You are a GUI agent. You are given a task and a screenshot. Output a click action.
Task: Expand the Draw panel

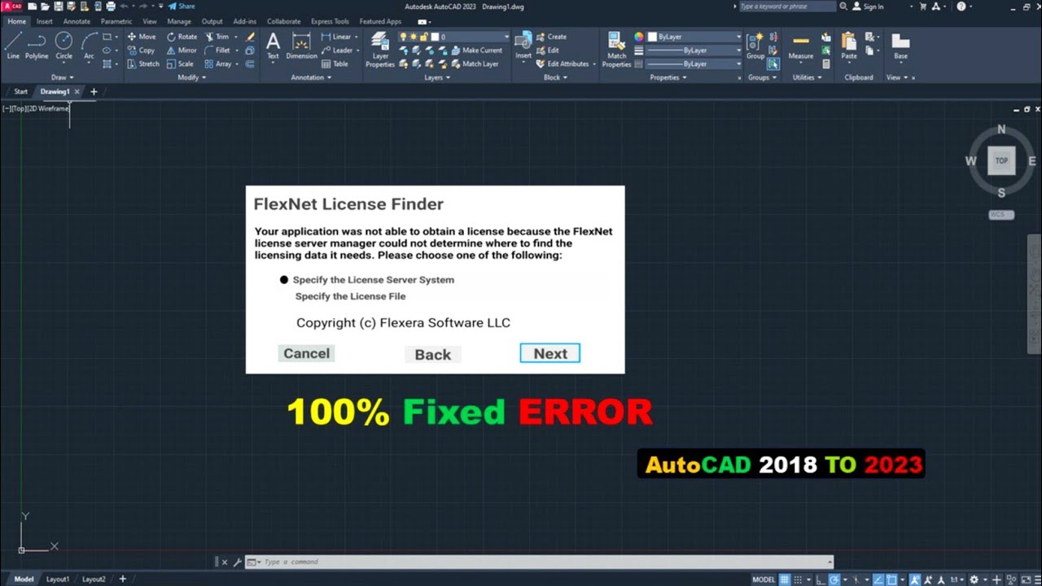[63, 77]
